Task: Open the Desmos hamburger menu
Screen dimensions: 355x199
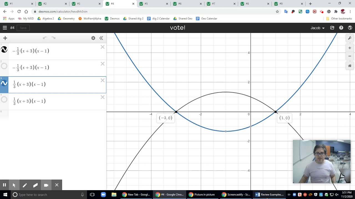Action: point(5,28)
